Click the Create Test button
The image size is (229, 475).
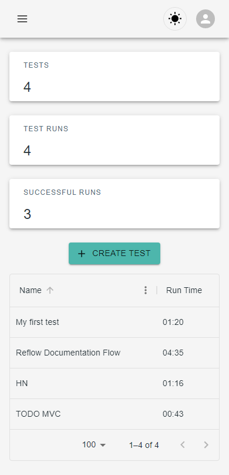click(114, 253)
